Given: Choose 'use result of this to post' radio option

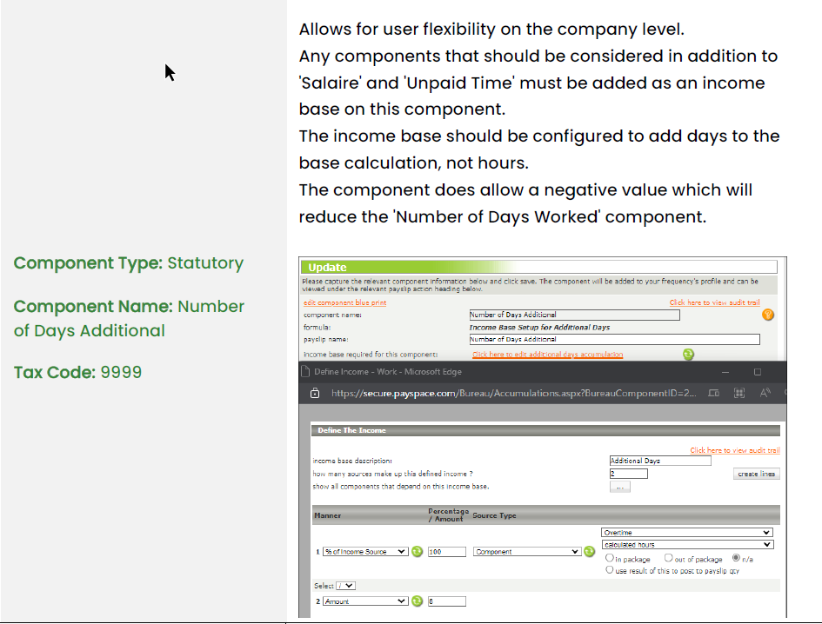Looking at the screenshot, I should [610, 570].
